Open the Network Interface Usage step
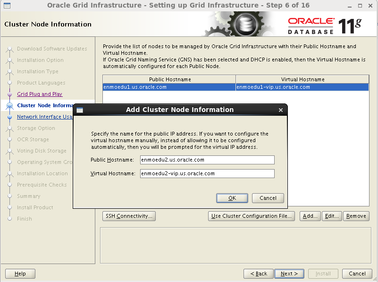Image resolution: width=378 pixels, height=282 pixels. pos(45,117)
